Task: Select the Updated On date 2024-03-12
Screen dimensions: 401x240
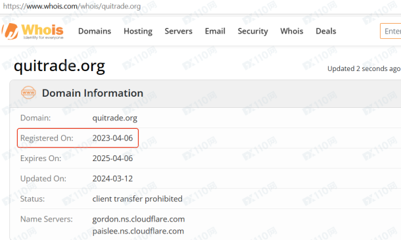Action: pos(112,178)
